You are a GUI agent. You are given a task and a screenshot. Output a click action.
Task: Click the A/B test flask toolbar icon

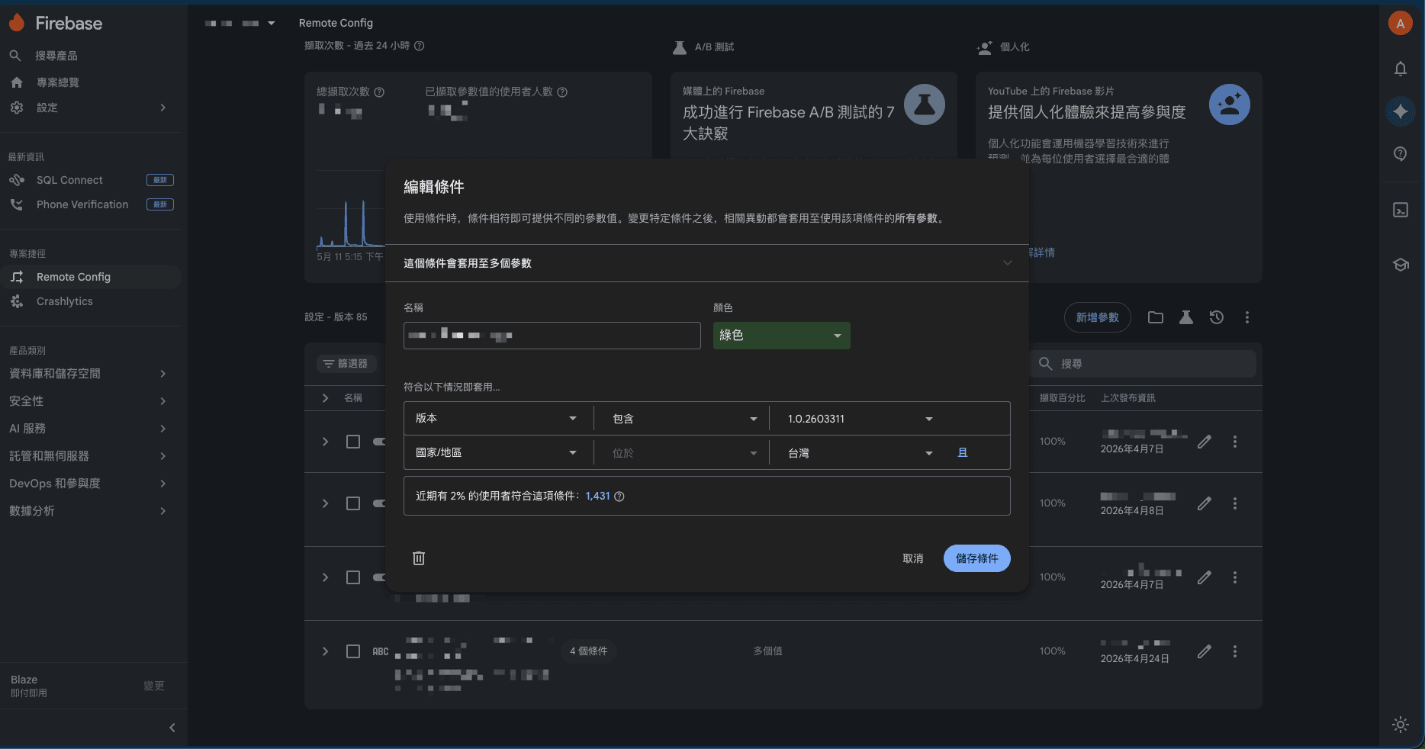click(x=1186, y=317)
